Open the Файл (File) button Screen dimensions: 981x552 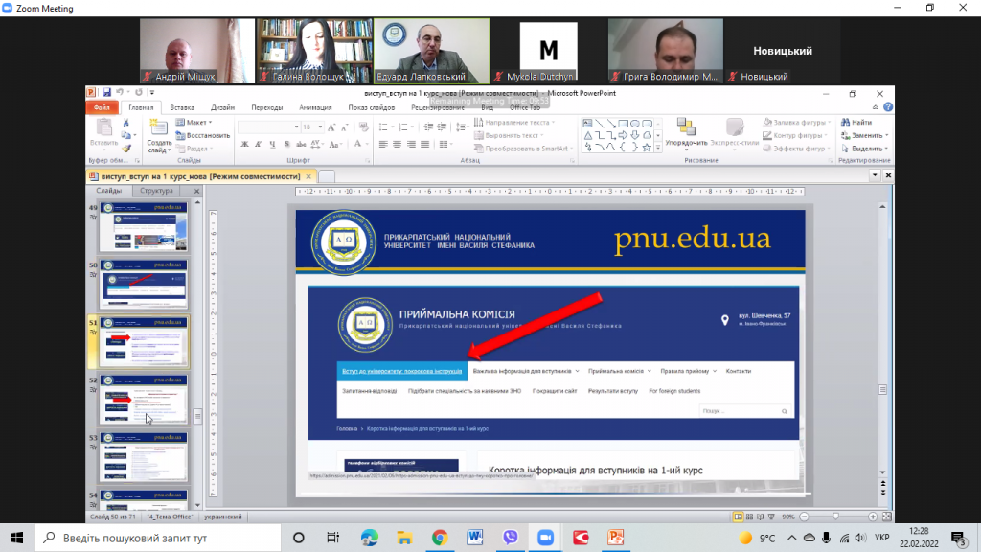point(103,108)
